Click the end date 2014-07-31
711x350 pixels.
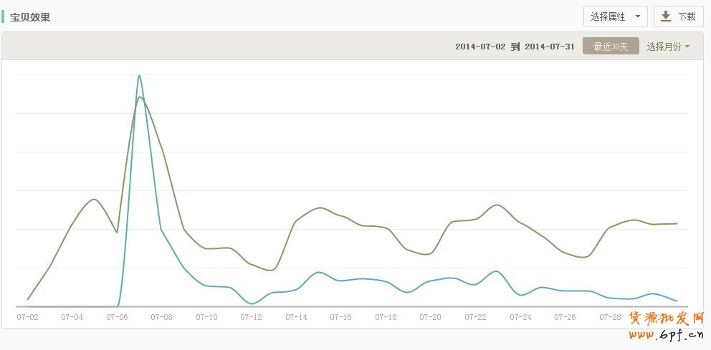550,47
